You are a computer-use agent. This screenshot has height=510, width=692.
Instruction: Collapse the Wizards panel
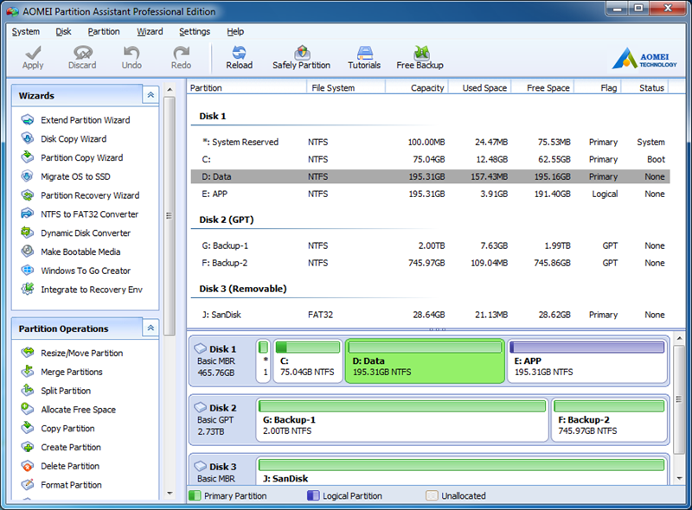click(x=151, y=95)
